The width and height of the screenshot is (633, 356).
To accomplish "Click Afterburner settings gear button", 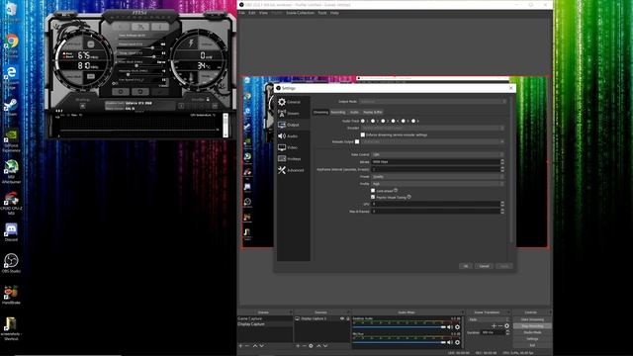I will click(x=121, y=92).
